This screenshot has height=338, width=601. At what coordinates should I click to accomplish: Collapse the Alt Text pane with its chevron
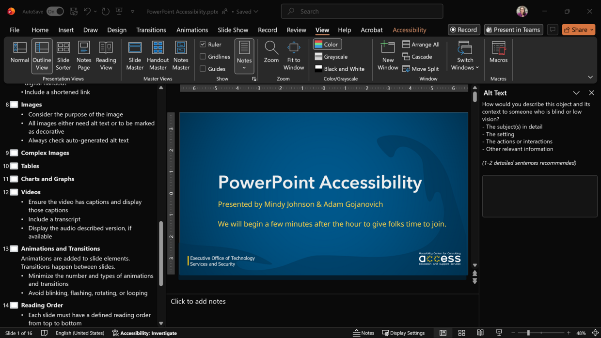576,92
